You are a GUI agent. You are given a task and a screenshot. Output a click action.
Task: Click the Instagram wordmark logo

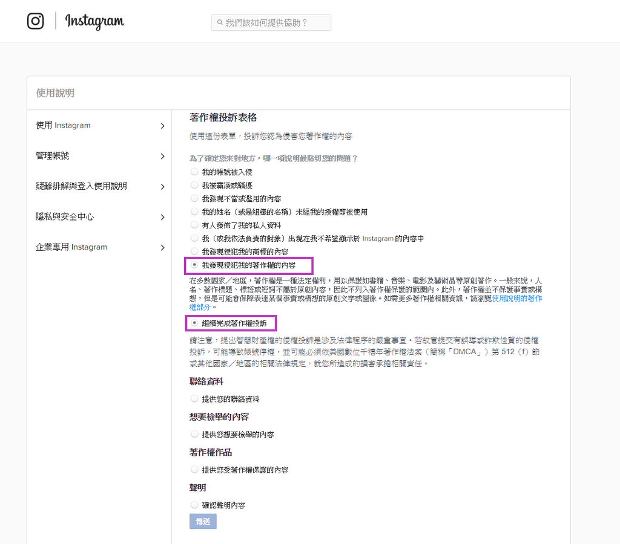coord(94,21)
